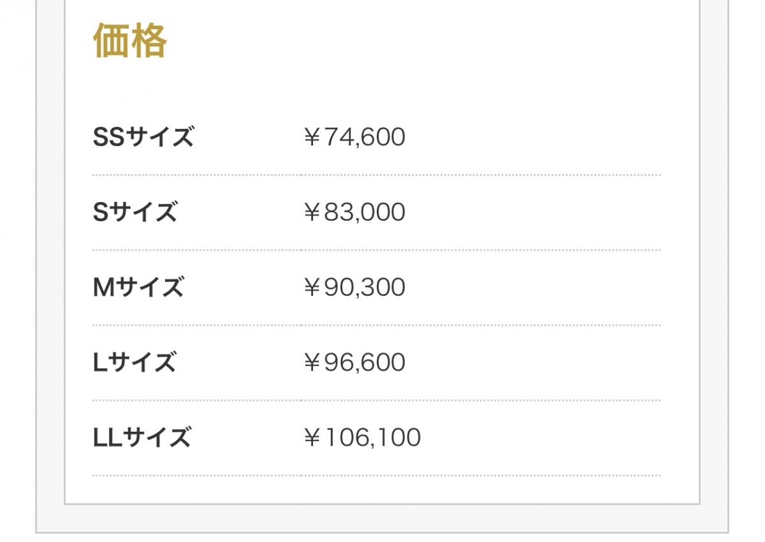
Task: Click the 74,600 price amount
Action: [x=365, y=137]
